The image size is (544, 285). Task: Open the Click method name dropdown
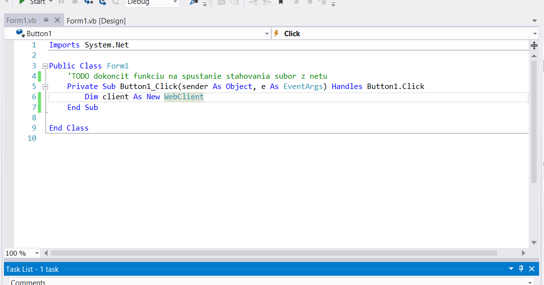(535, 34)
